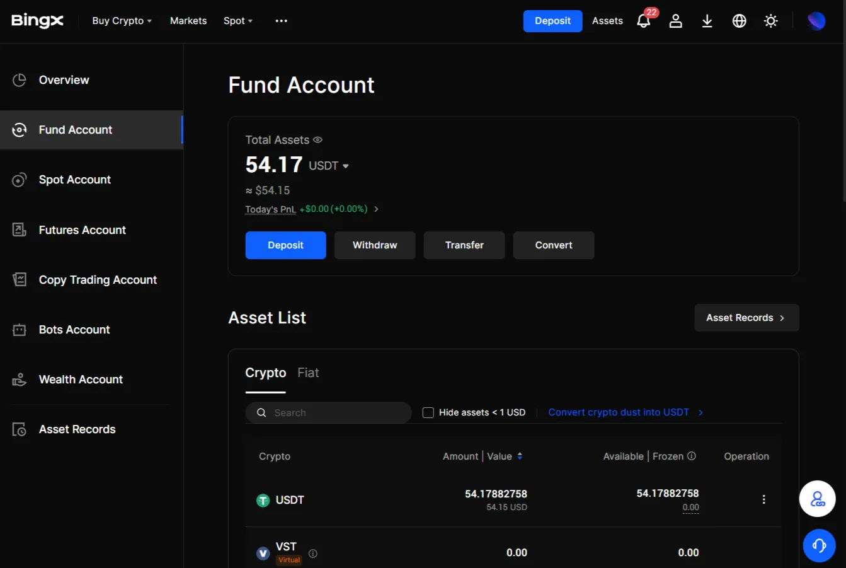Image resolution: width=846 pixels, height=568 pixels.
Task: Open customer support via headset icon
Action: [x=819, y=545]
